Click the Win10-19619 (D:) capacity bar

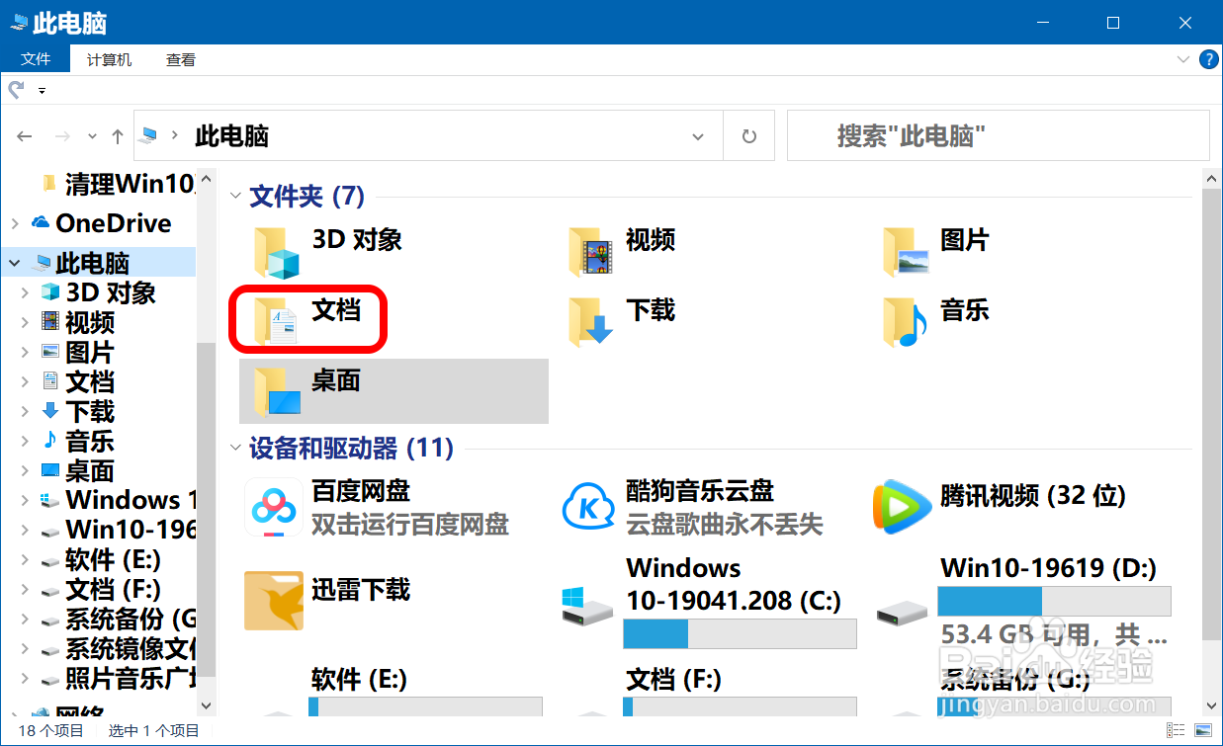(x=1053, y=601)
